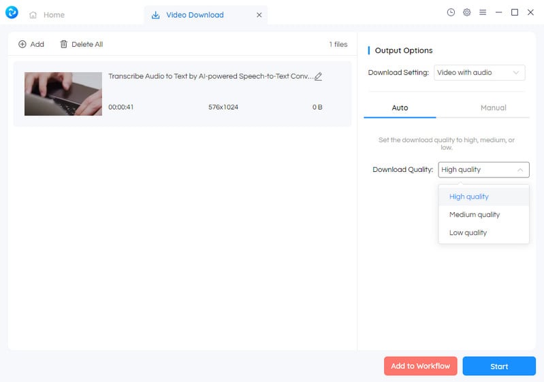
Task: Click the Download Quality chevron arrow
Action: click(520, 170)
